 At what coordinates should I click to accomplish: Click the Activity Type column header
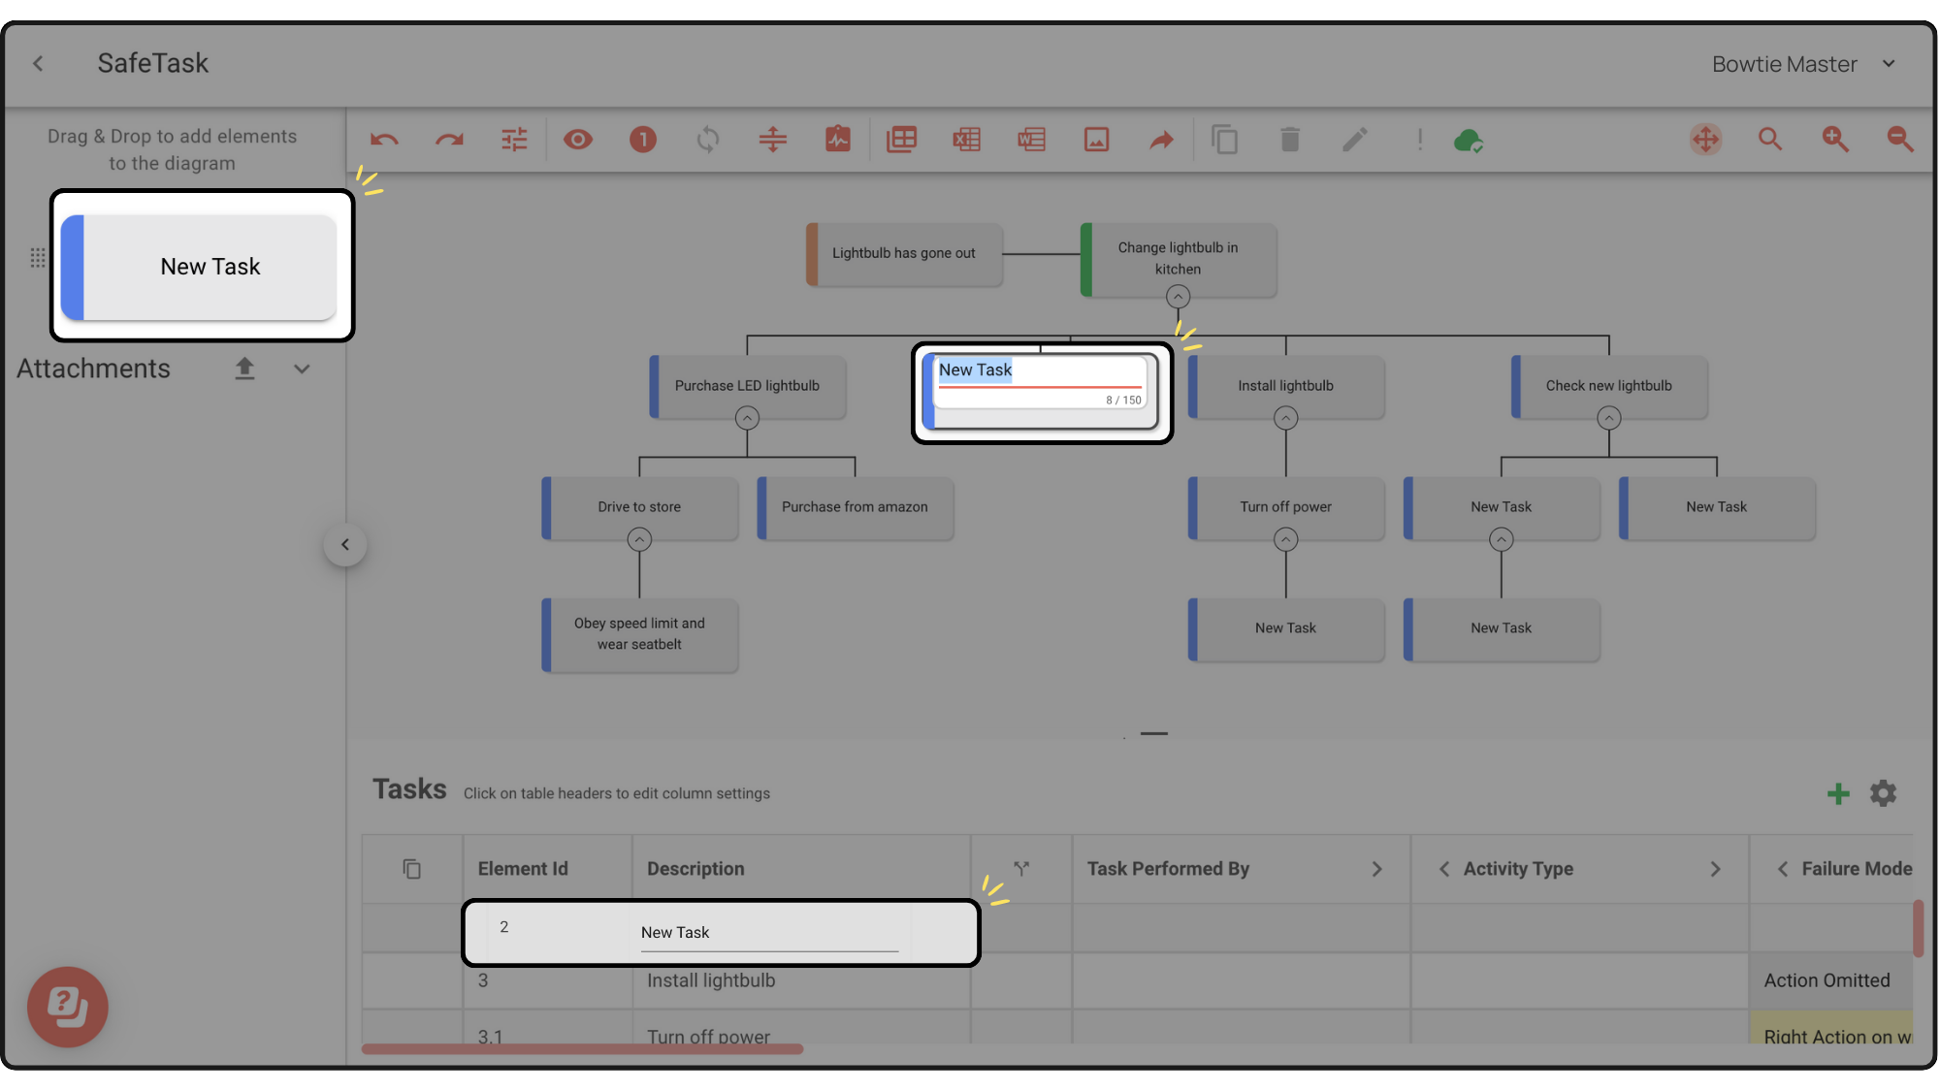point(1517,869)
